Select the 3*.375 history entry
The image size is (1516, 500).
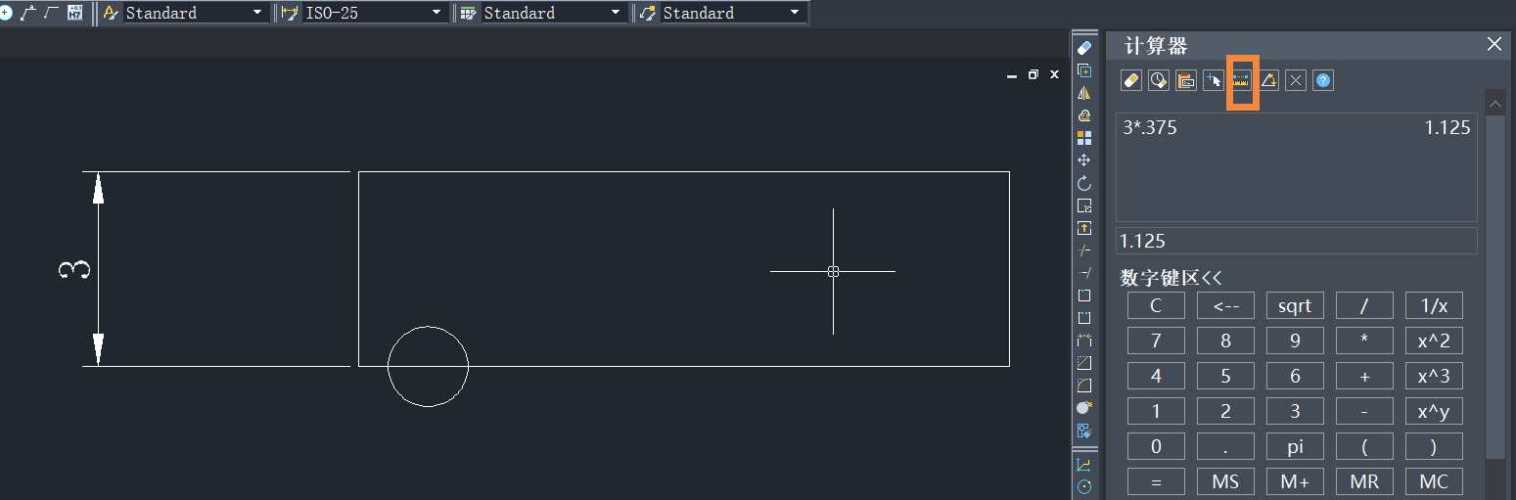coord(1296,127)
